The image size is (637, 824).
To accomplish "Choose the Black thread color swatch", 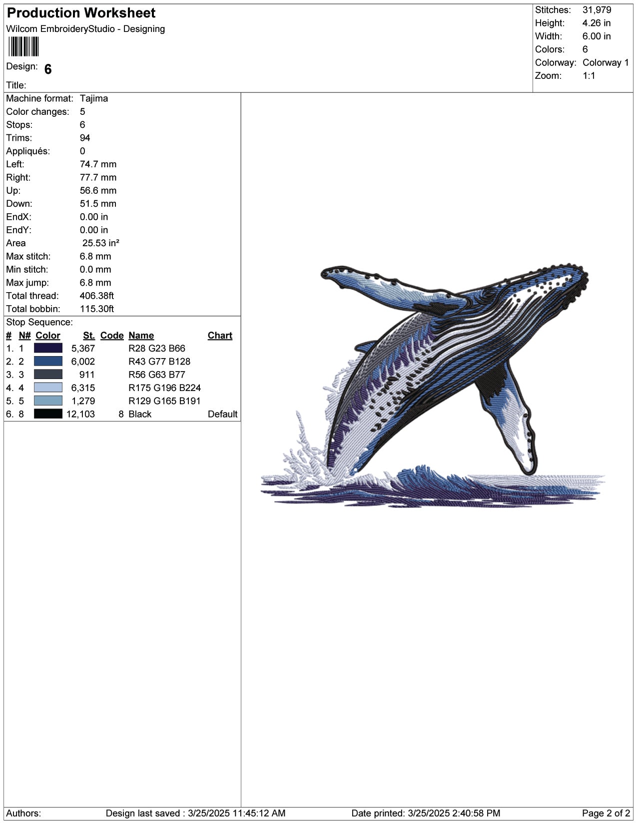I will tap(48, 414).
